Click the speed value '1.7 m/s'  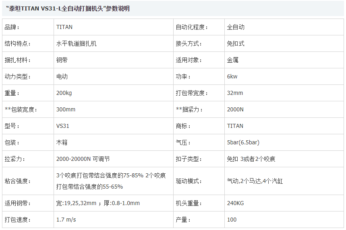click(x=66, y=220)
